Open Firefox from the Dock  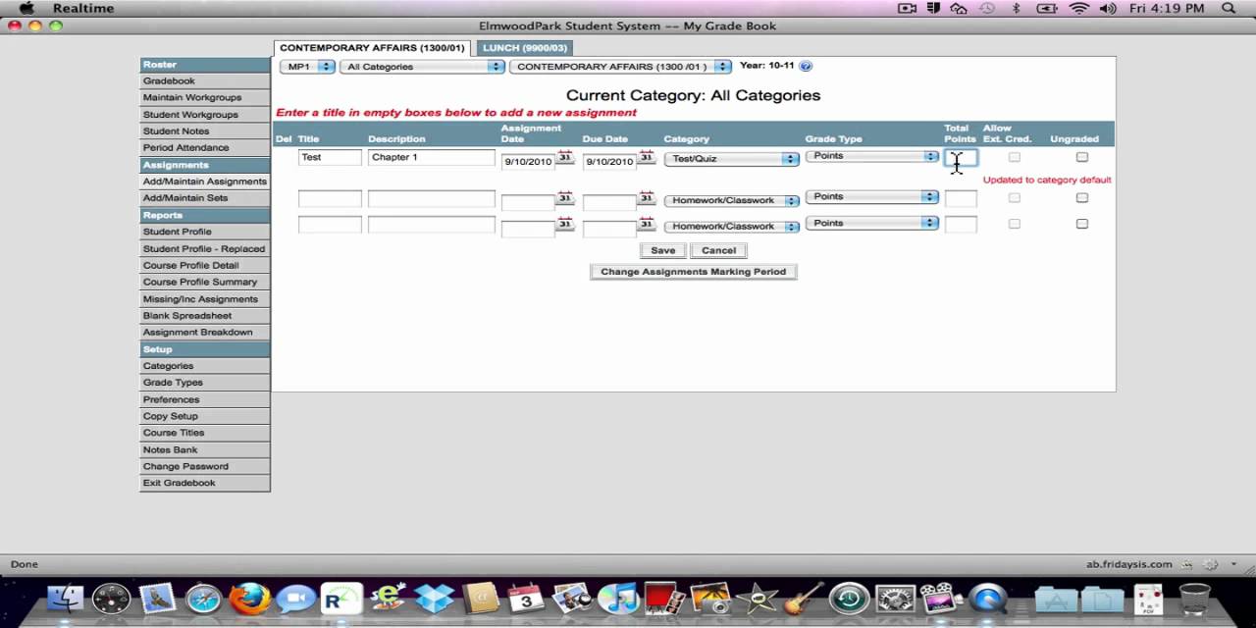249,598
